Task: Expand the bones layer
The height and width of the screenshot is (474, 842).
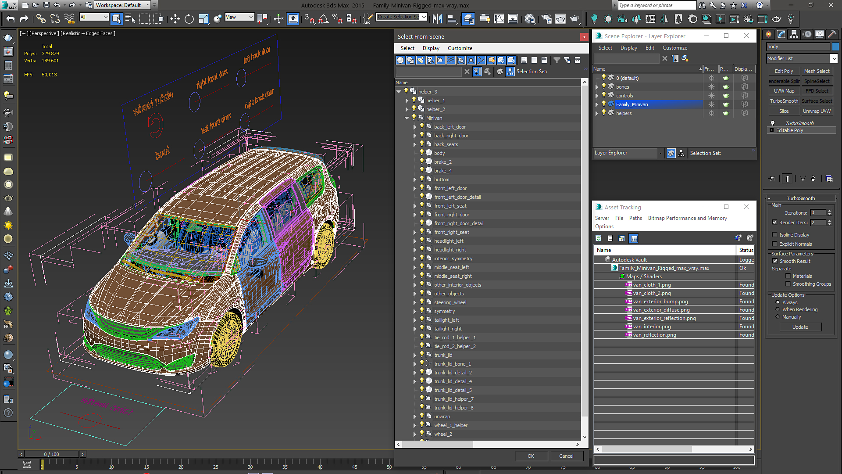Action: click(596, 87)
